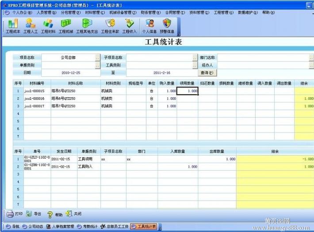Select cell jxzl-000016
Viewport: 314px width, 232px height.
tap(37, 99)
